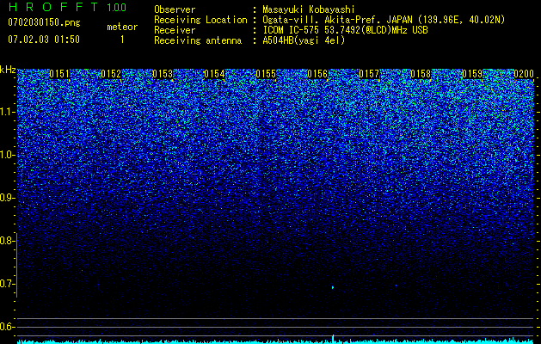Click the 'Receiving Location' label

(200, 20)
